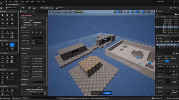Viewport: 179px width, 100px height.
Task: Toggle the Show Gizmo checkbox
Action: click(32, 35)
